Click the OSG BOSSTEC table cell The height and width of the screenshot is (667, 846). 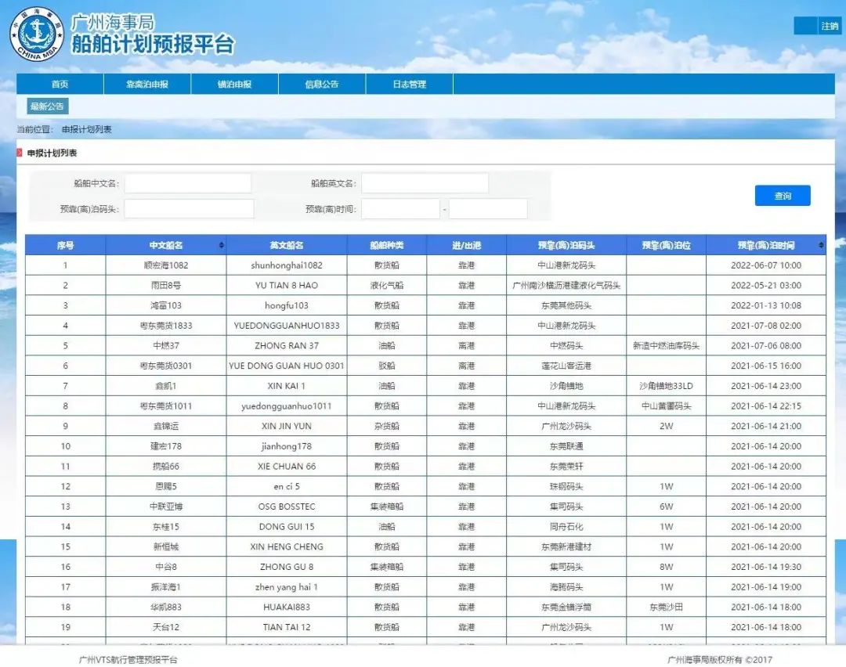[x=287, y=507]
